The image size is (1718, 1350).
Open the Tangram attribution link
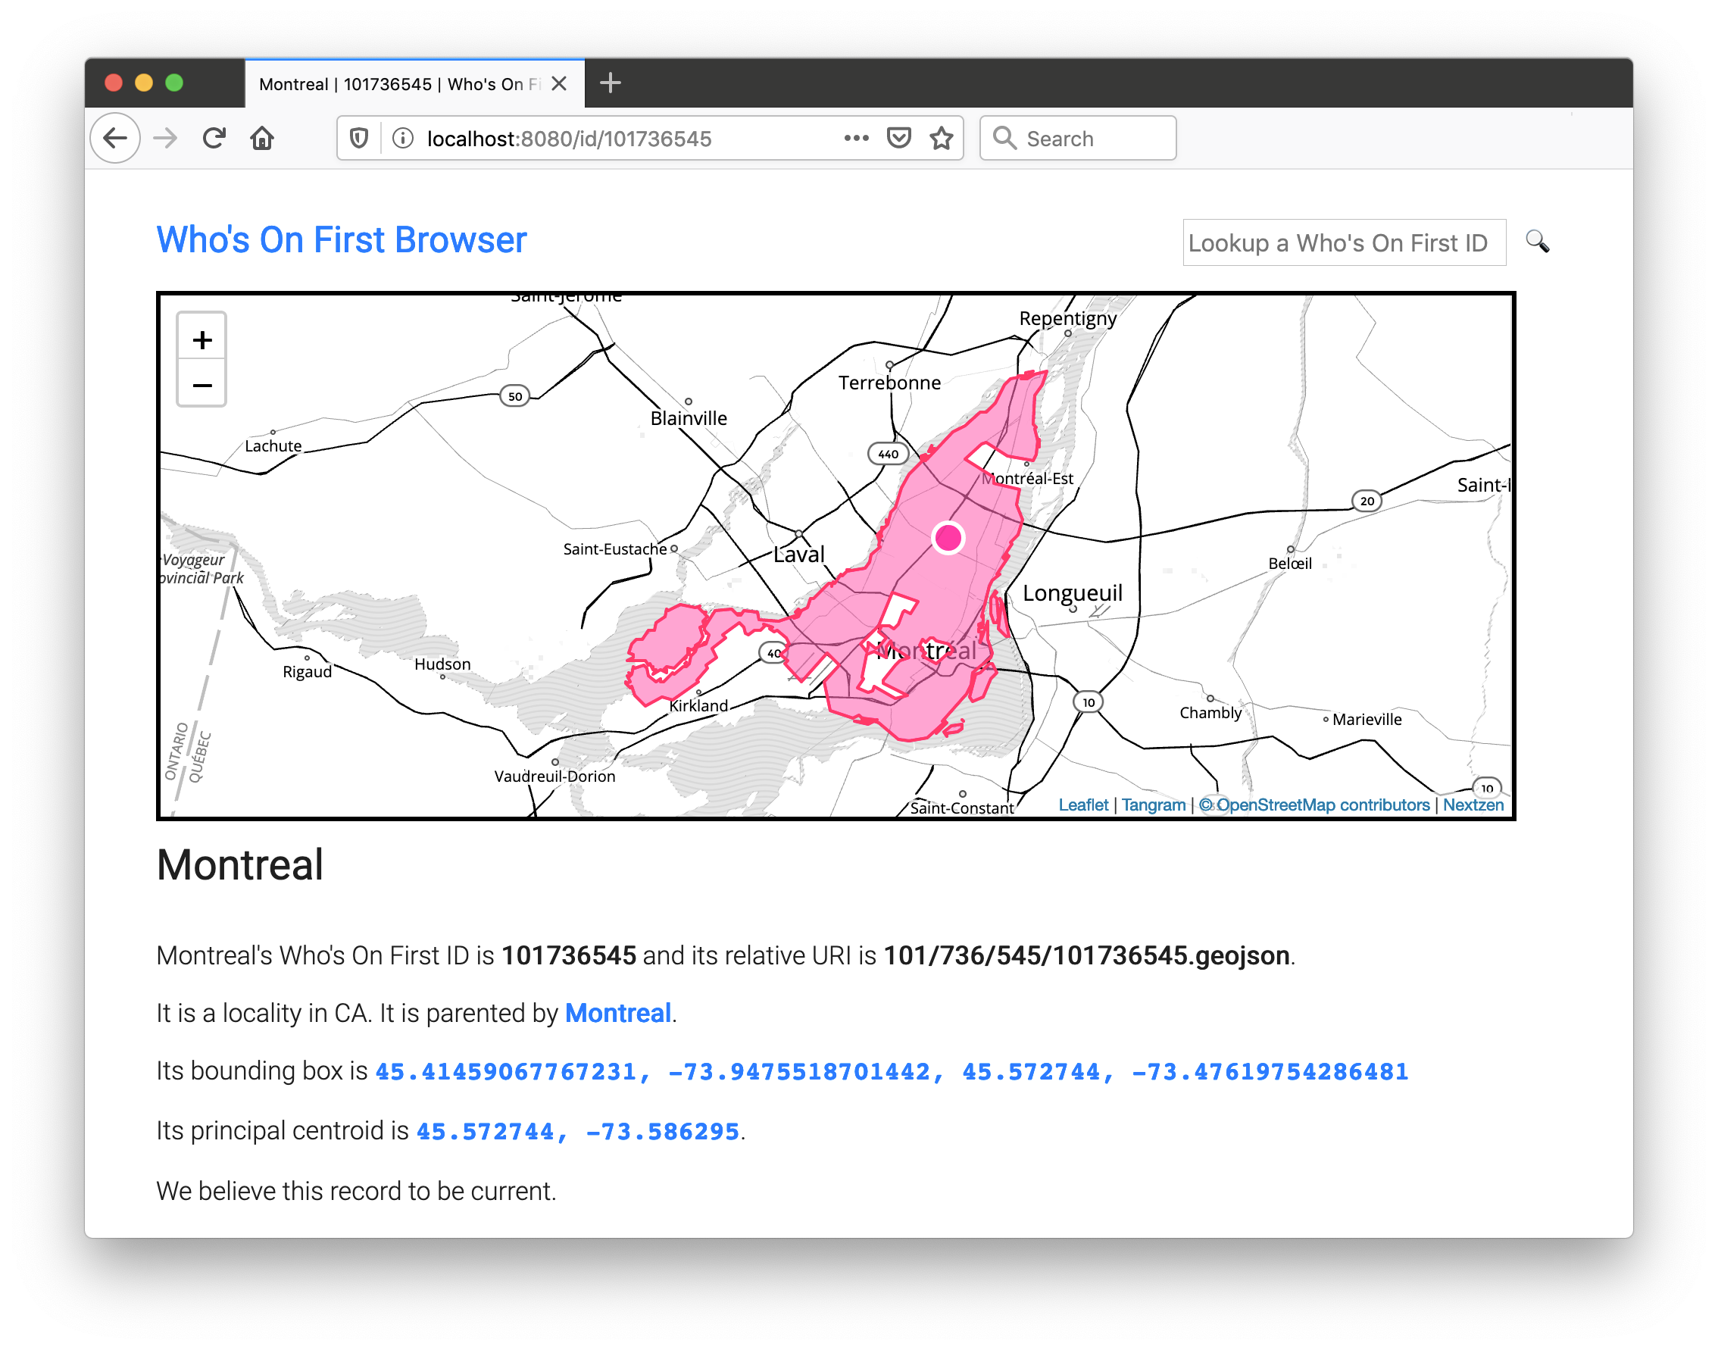(x=1154, y=805)
